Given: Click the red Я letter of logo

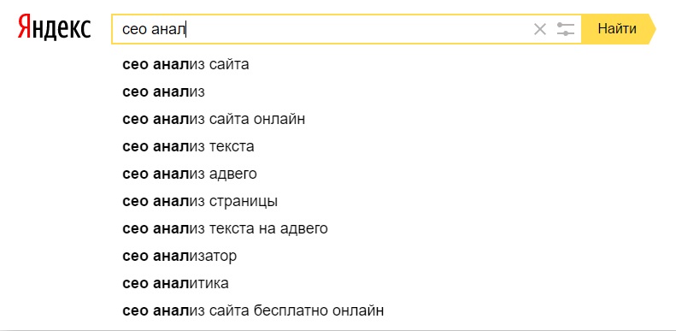Looking at the screenshot, I should 25,27.
